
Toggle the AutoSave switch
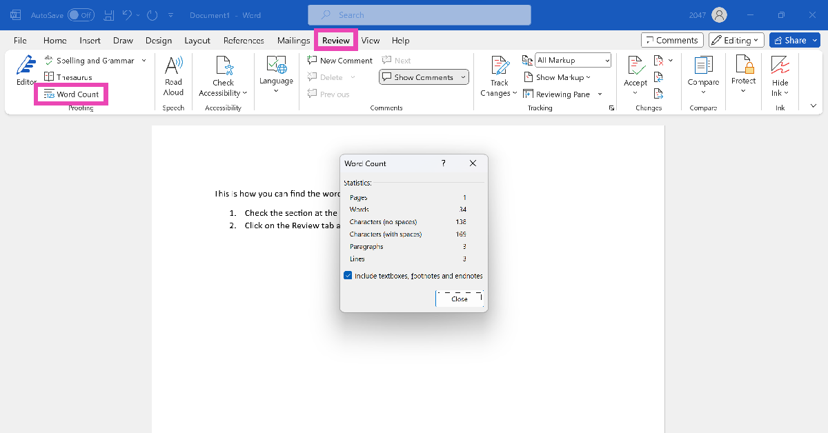pyautogui.click(x=81, y=14)
